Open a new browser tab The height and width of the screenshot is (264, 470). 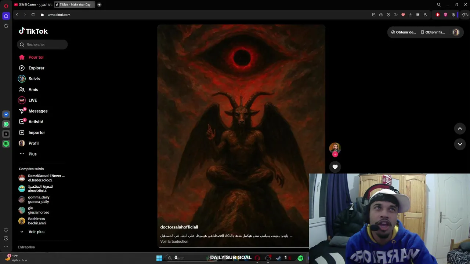(99, 5)
